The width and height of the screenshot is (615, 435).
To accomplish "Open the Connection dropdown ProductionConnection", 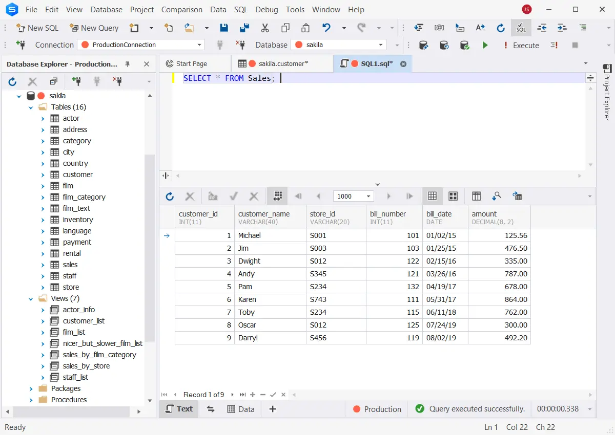I will tap(141, 45).
